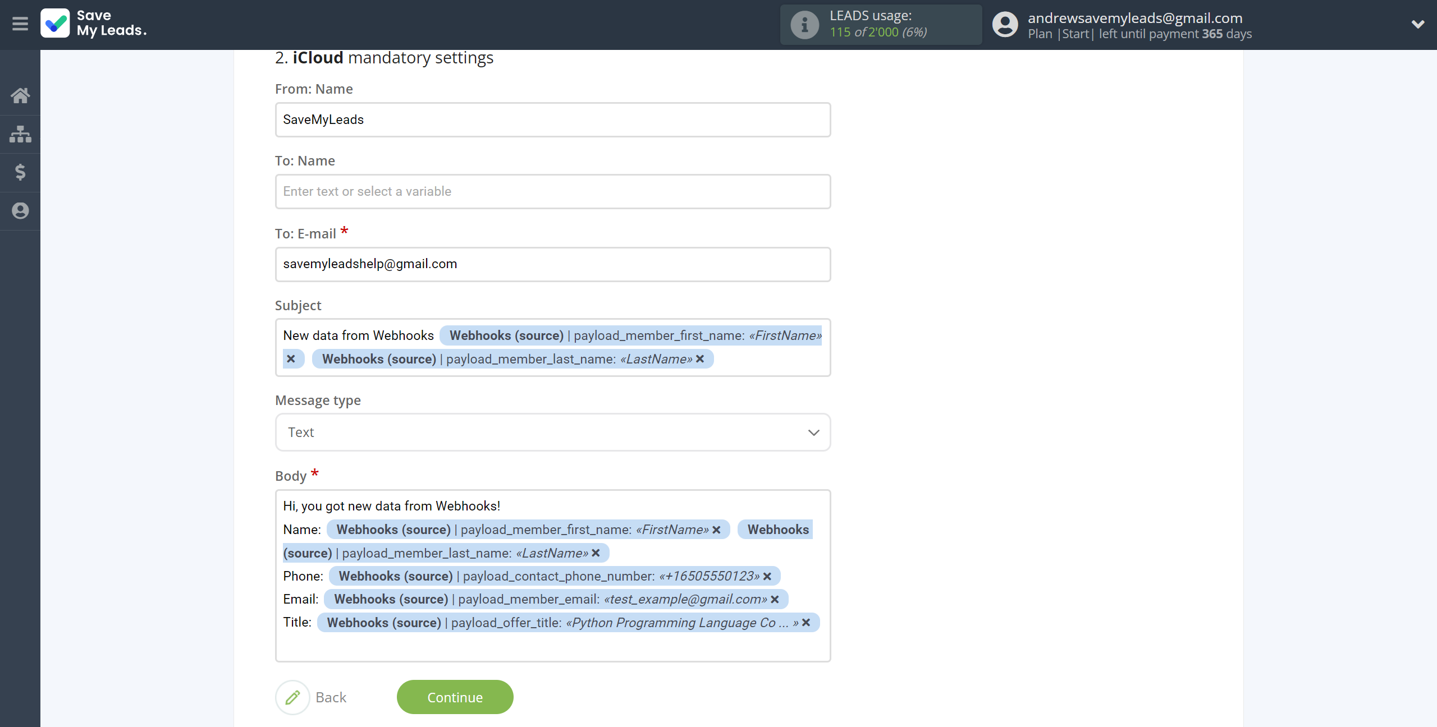Remove phone number tag from Body

click(x=767, y=577)
